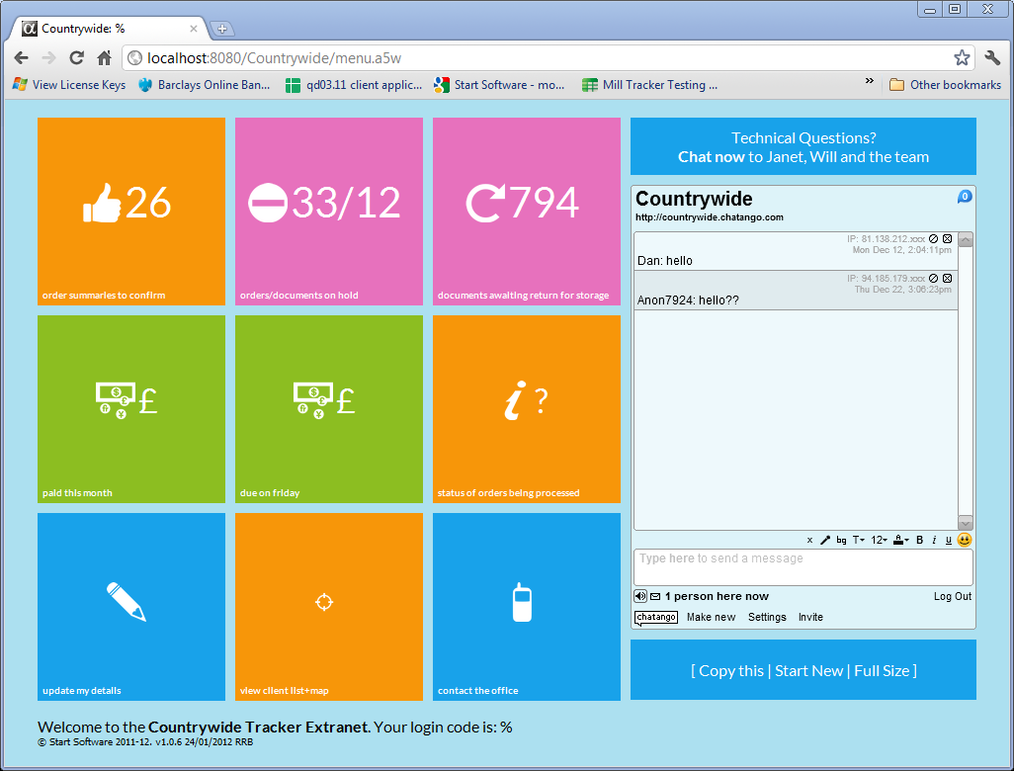The height and width of the screenshot is (771, 1014).
Task: Open orders/documents on hold tile
Action: pos(328,212)
